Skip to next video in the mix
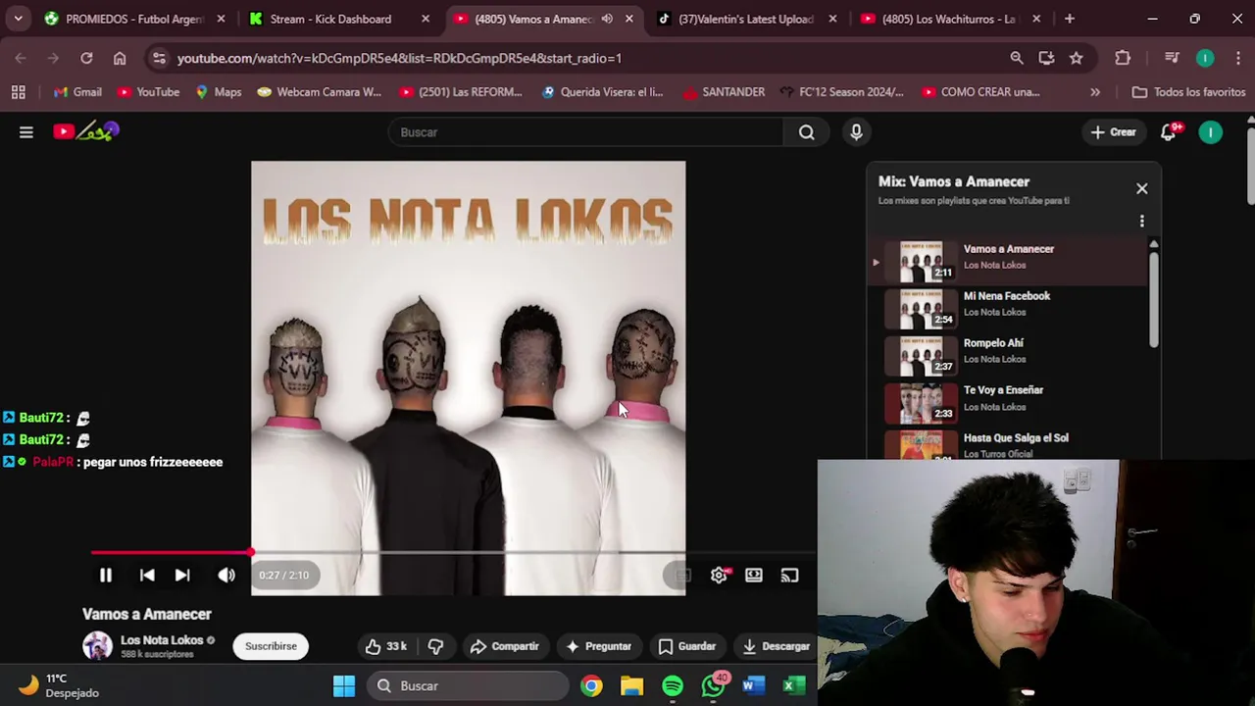The height and width of the screenshot is (706, 1255). pos(182,576)
